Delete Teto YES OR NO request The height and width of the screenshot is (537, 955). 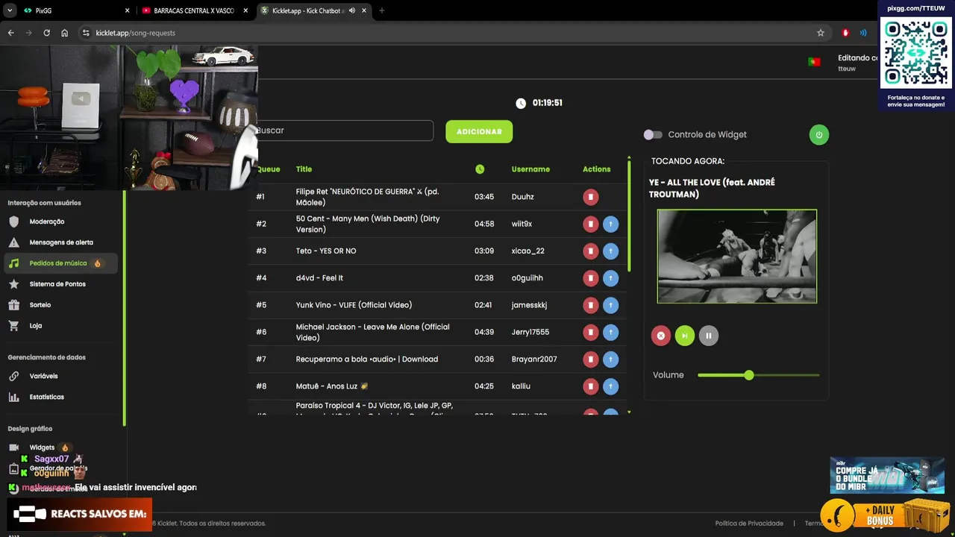pos(590,251)
